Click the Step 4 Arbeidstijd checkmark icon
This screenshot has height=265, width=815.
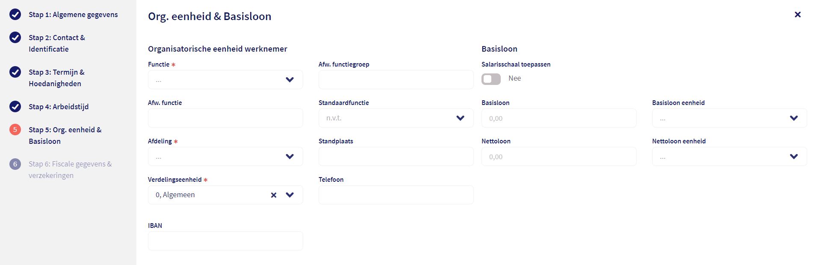point(15,107)
